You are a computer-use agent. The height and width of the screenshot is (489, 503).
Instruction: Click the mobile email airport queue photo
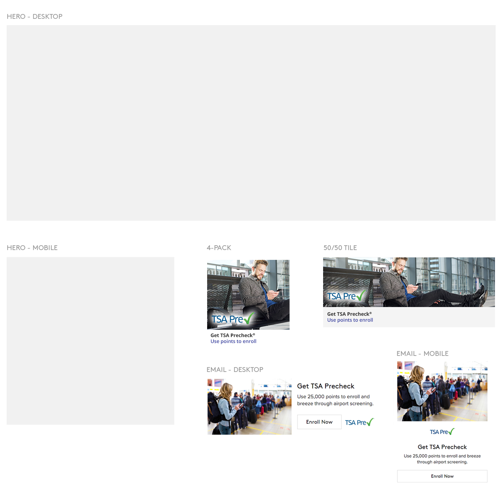(442, 391)
